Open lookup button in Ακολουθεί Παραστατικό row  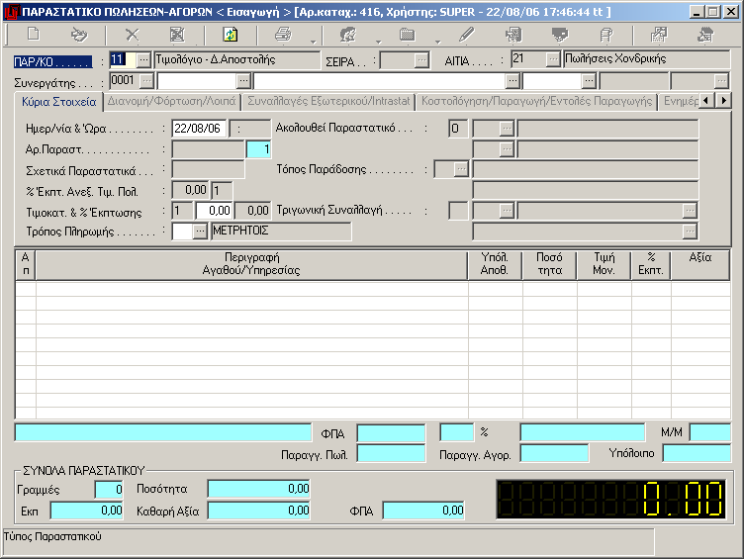pyautogui.click(x=507, y=129)
